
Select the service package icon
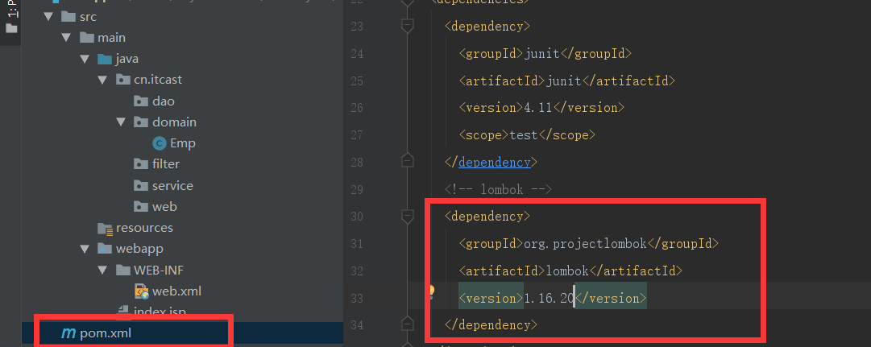click(x=141, y=185)
